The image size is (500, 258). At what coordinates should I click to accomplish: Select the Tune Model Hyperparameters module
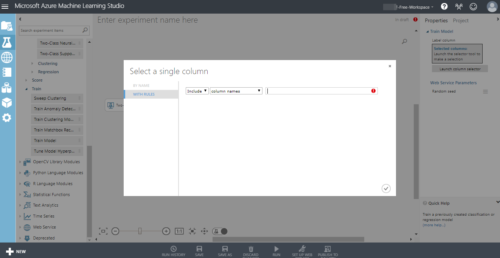tap(57, 151)
